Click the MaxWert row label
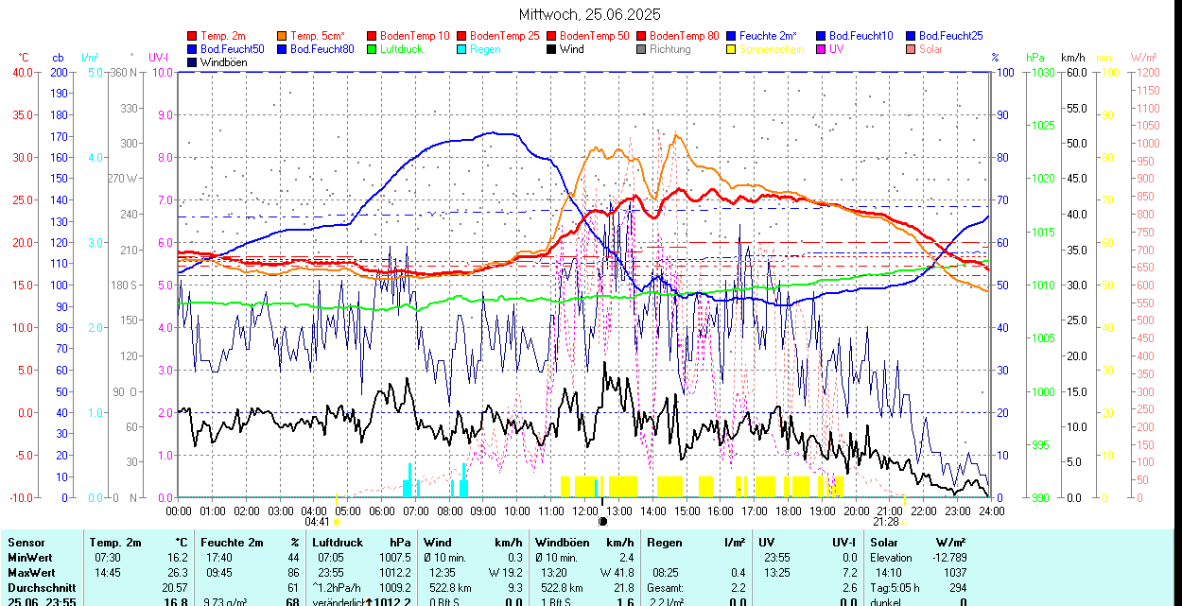 [31, 573]
